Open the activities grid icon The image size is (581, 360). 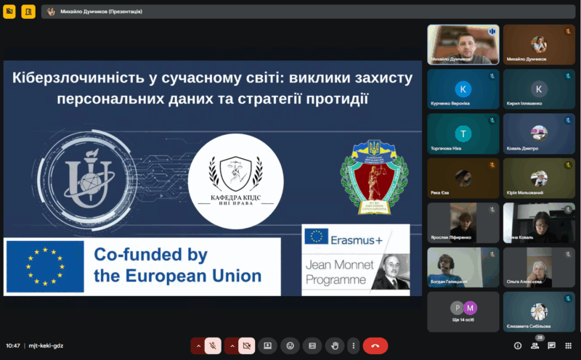[569, 345]
